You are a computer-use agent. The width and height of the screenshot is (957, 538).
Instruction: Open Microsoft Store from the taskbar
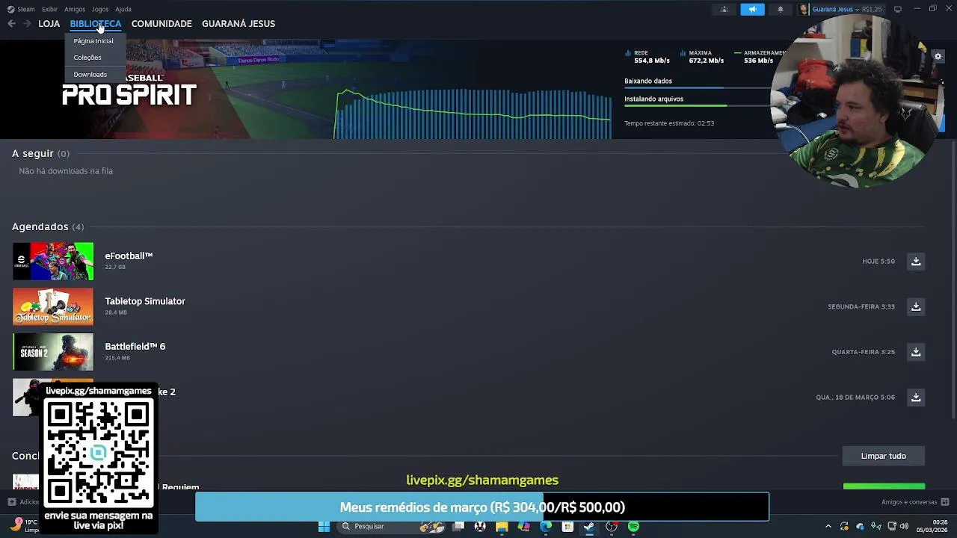coord(567,526)
